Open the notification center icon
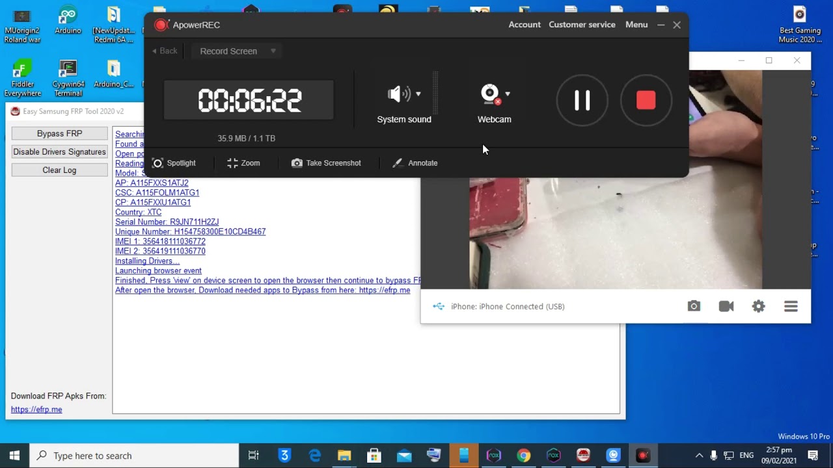833x468 pixels. (x=813, y=456)
